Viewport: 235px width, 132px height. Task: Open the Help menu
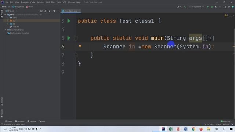(78, 3)
